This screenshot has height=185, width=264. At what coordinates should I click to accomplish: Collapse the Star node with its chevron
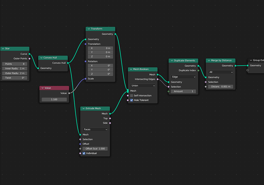[x=3, y=49]
